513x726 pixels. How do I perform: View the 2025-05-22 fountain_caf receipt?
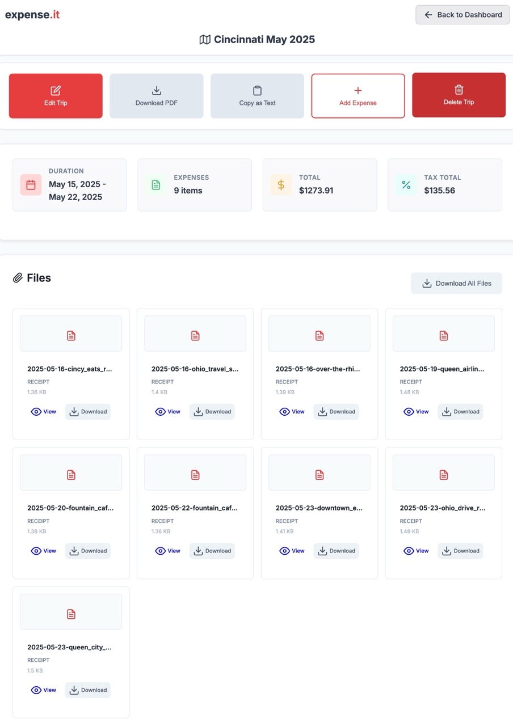pyautogui.click(x=168, y=551)
